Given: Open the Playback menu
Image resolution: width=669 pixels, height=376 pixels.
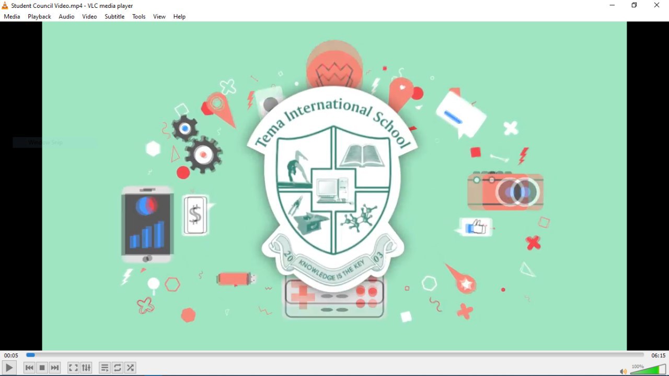Looking at the screenshot, I should click(x=39, y=17).
